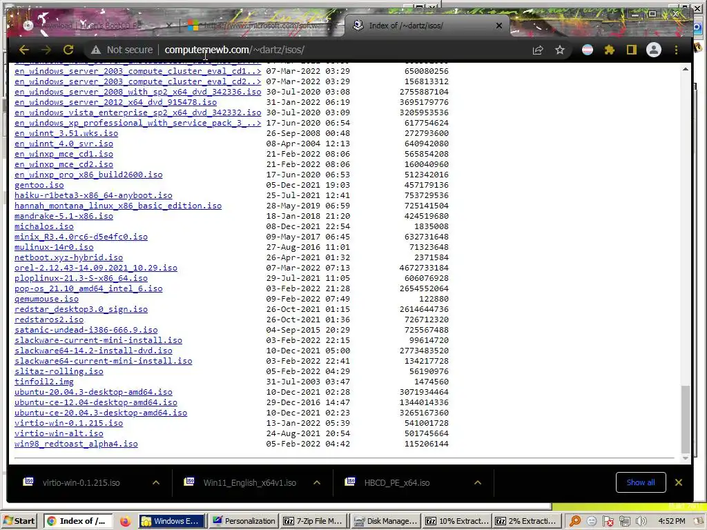Open pop-os_21.10_amd64_intel_6.iso link
This screenshot has width=707, height=530.
[88, 289]
